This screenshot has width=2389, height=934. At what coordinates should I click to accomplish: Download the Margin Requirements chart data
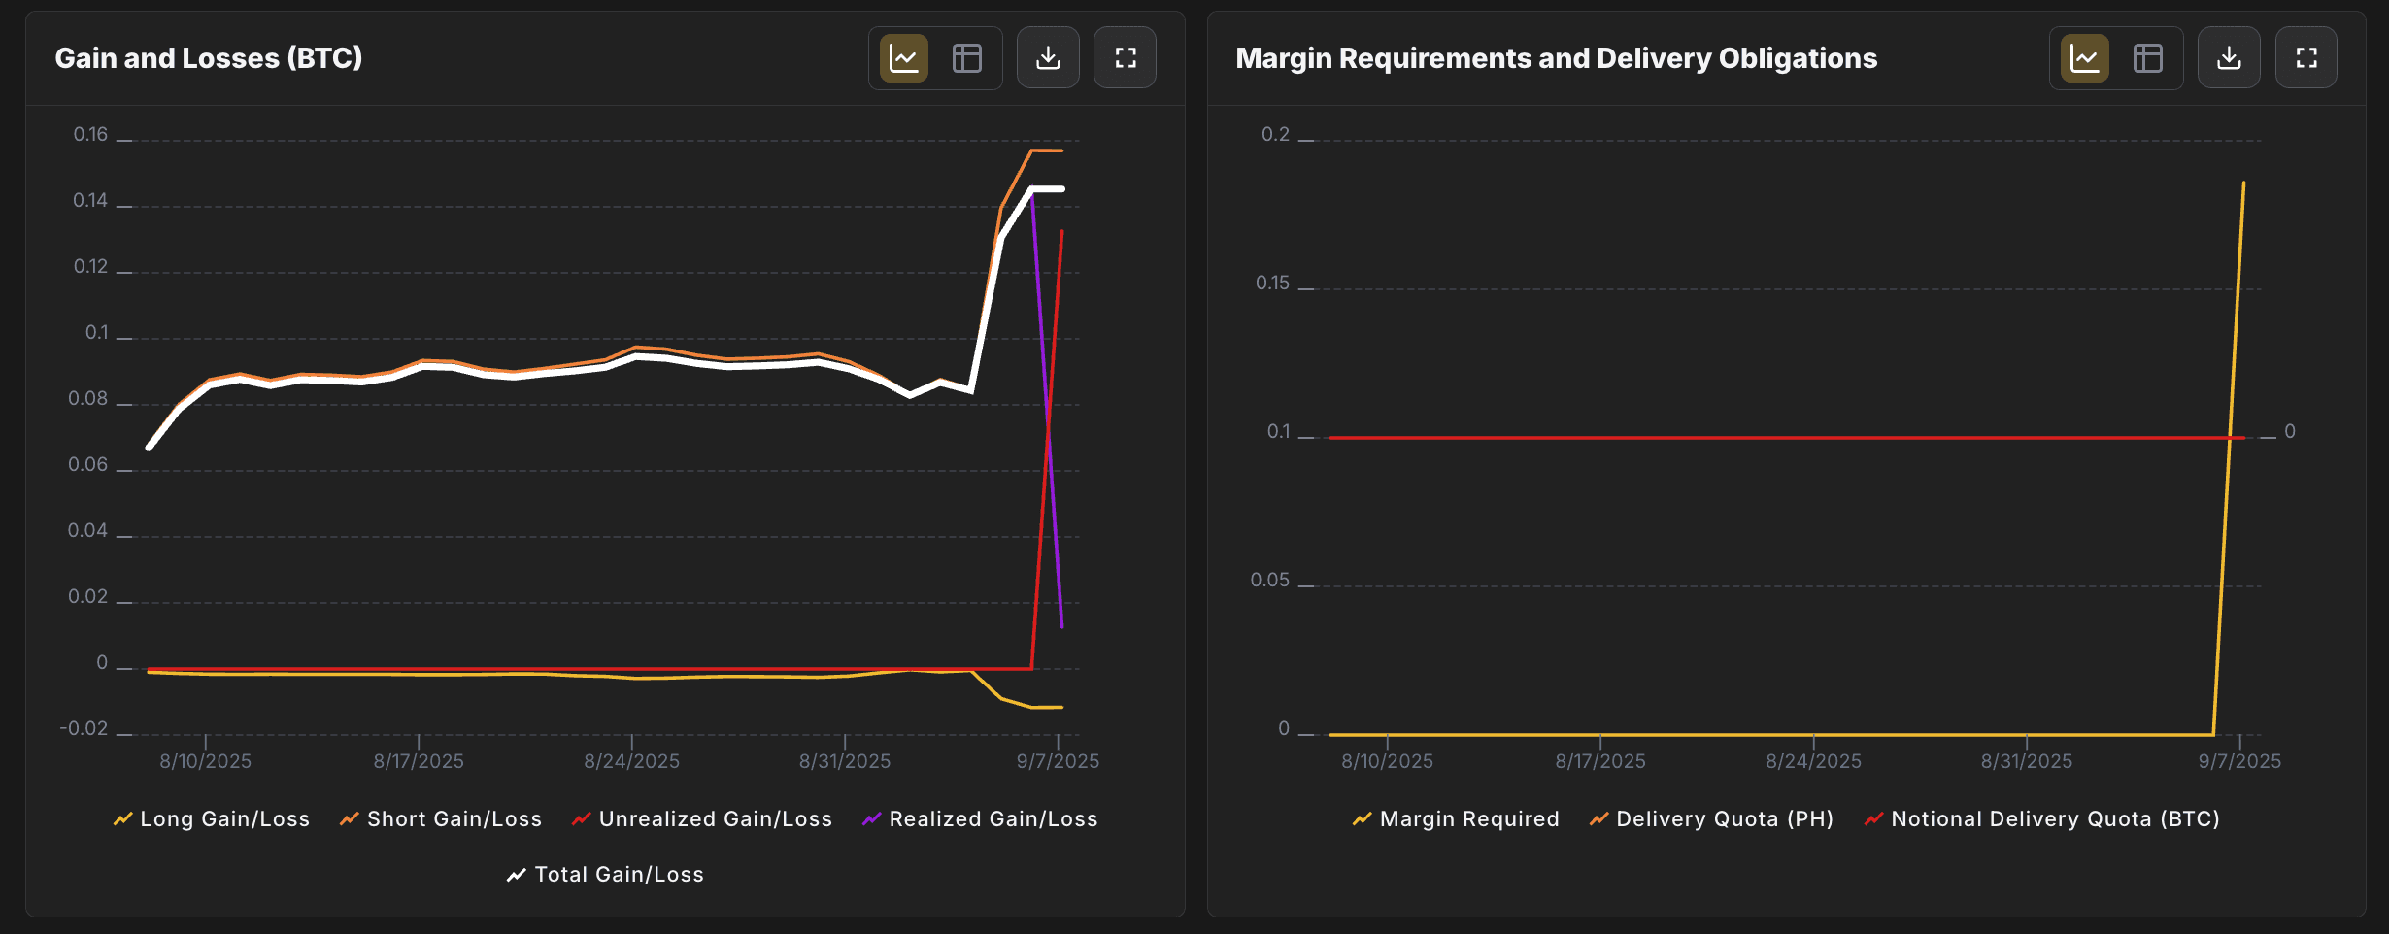point(2229,57)
